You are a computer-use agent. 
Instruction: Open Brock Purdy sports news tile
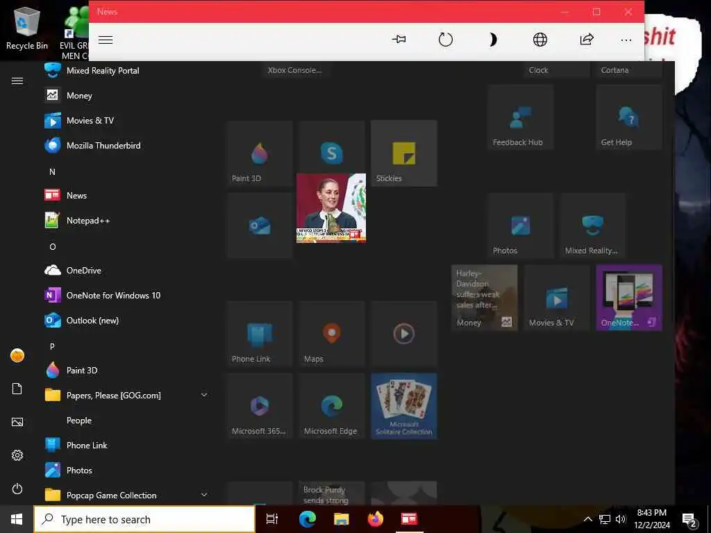(x=331, y=493)
